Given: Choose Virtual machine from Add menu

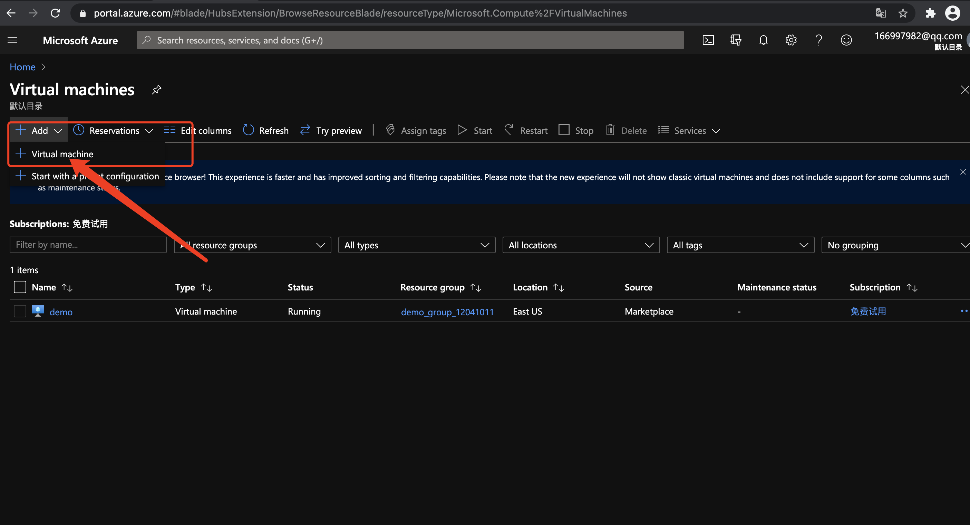Looking at the screenshot, I should [87, 154].
